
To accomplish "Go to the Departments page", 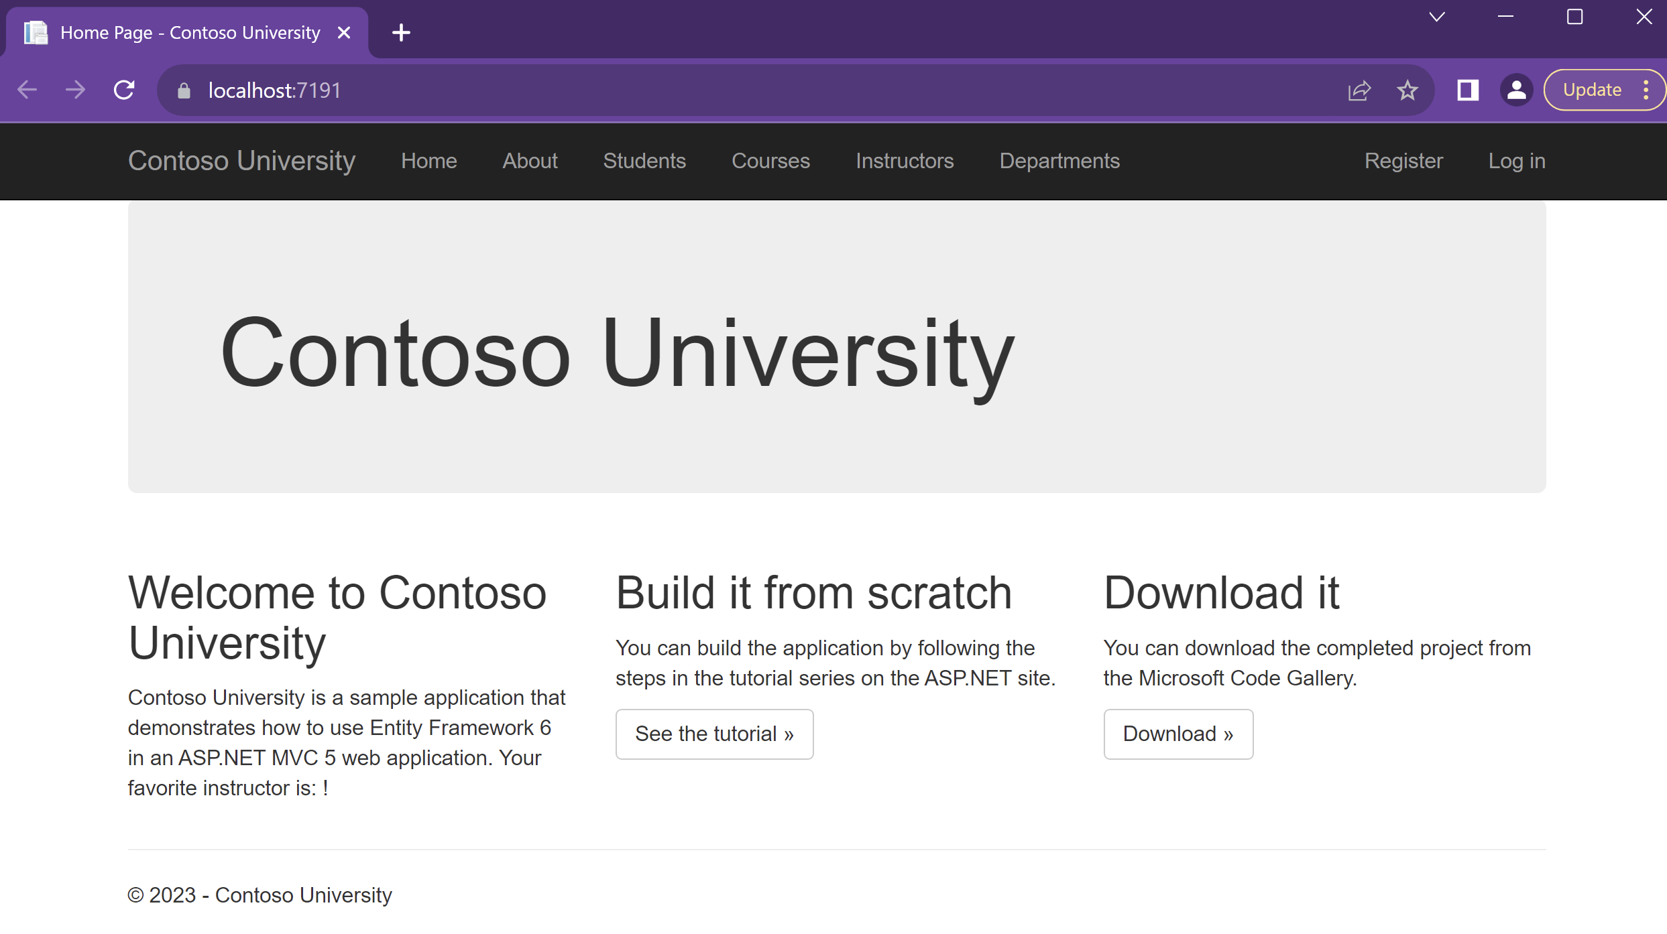I will coord(1059,161).
